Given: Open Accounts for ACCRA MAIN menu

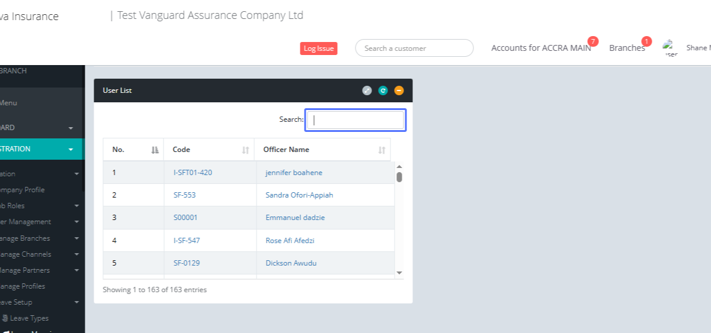Looking at the screenshot, I should click(x=540, y=48).
